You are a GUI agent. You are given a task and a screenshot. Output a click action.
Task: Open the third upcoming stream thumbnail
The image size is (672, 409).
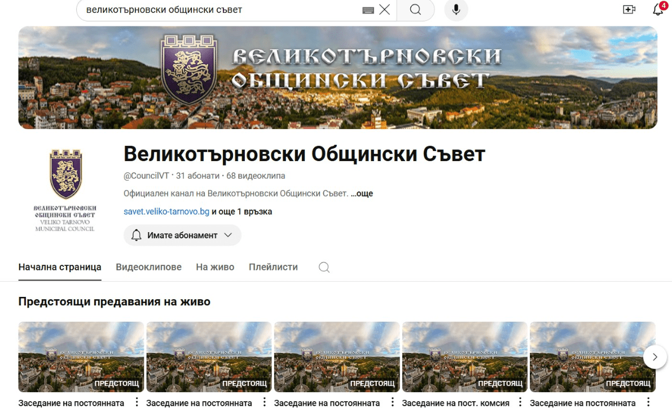point(337,356)
